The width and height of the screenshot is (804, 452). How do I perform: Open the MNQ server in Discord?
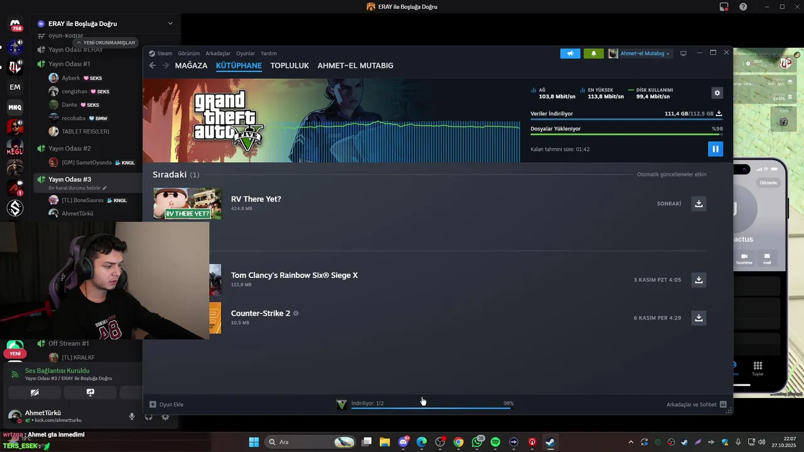[x=15, y=107]
